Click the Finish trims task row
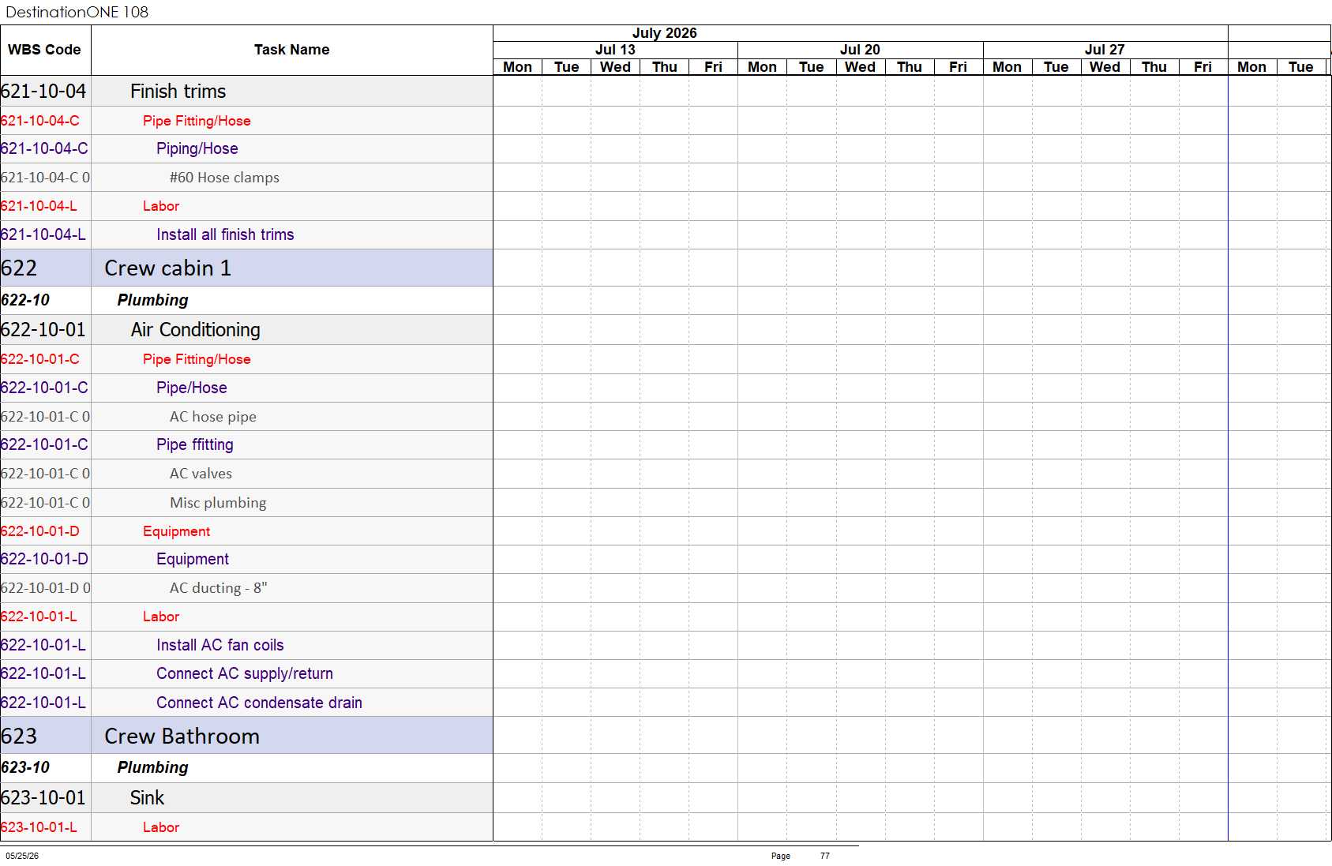Screen dimensions: 1332x866 (246, 92)
